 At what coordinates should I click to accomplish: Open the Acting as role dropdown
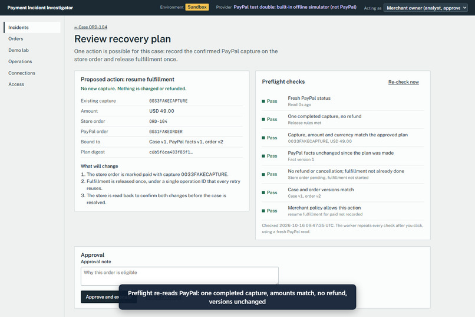425,8
